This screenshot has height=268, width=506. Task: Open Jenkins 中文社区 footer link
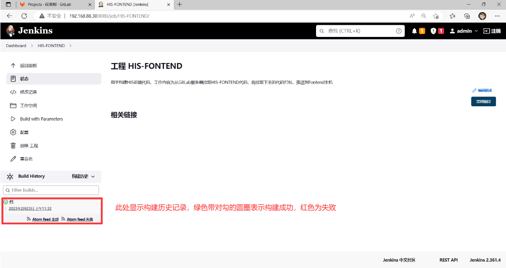click(399, 260)
